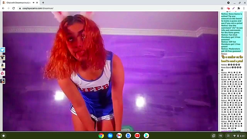This screenshot has width=247, height=139.
Task: Open the Extensions puzzle-piece menu
Action: click(x=239, y=8)
